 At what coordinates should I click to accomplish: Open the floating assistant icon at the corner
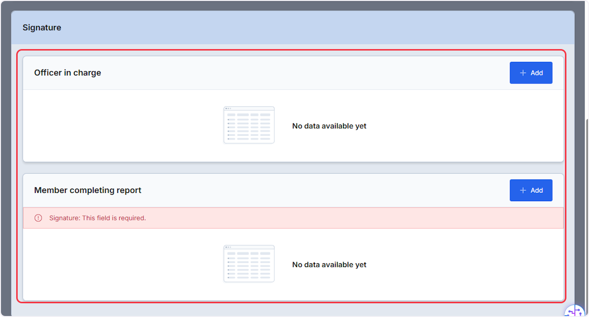(574, 311)
